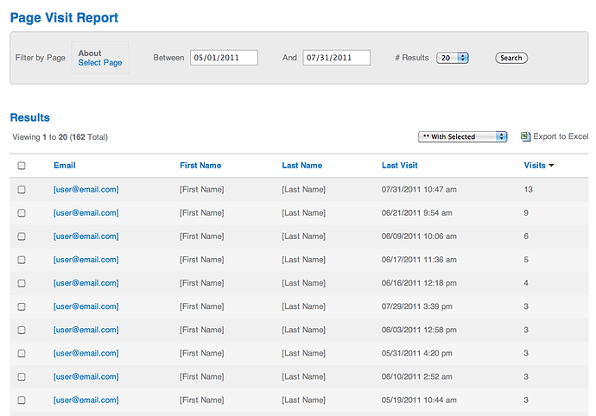Check the box for the 05/19/2011 10:44 am row

22,400
